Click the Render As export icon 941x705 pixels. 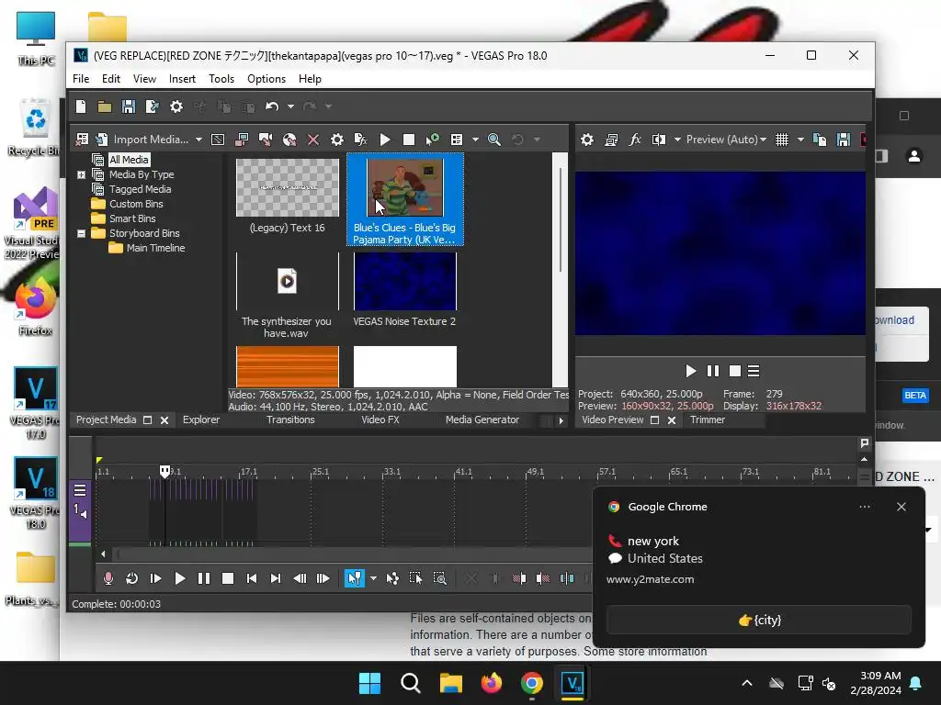click(x=153, y=106)
